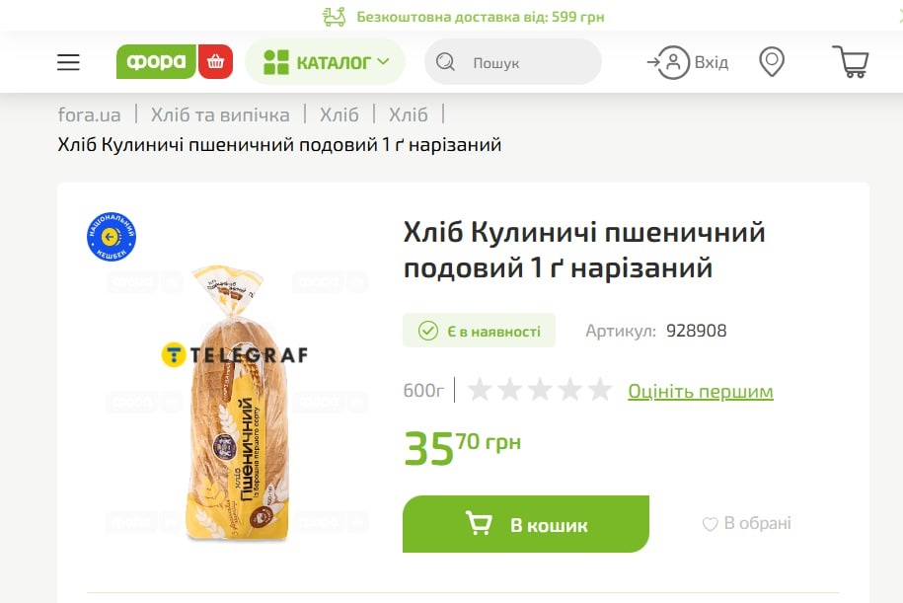
Task: Click the heart icon for В обрані
Action: (x=710, y=524)
